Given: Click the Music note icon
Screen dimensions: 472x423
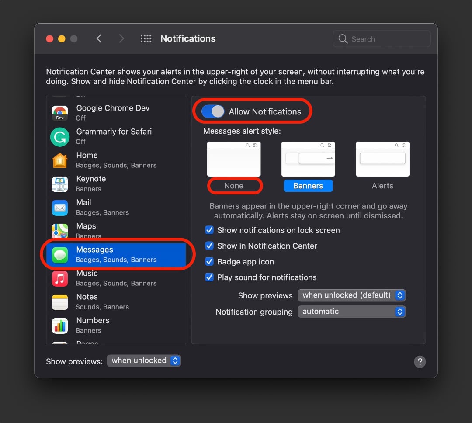Looking at the screenshot, I should pyautogui.click(x=60, y=278).
